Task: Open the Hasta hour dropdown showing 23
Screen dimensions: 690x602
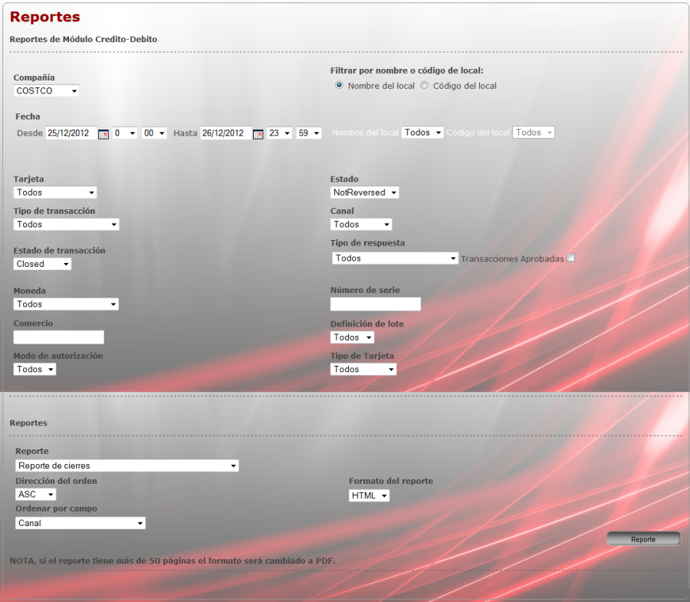Action: [279, 133]
